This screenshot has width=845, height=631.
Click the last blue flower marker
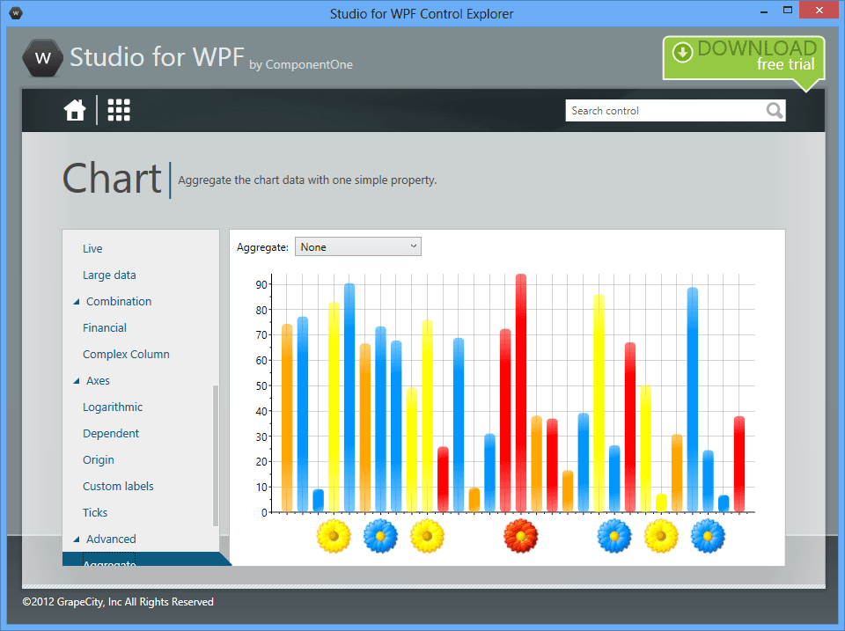coord(708,536)
